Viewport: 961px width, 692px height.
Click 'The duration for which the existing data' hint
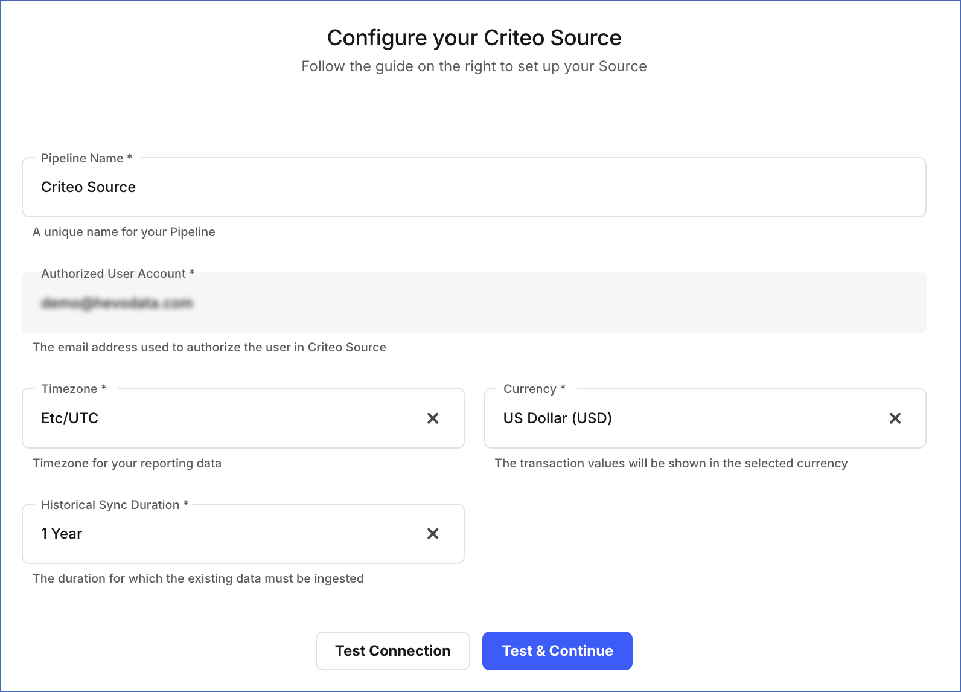(198, 578)
